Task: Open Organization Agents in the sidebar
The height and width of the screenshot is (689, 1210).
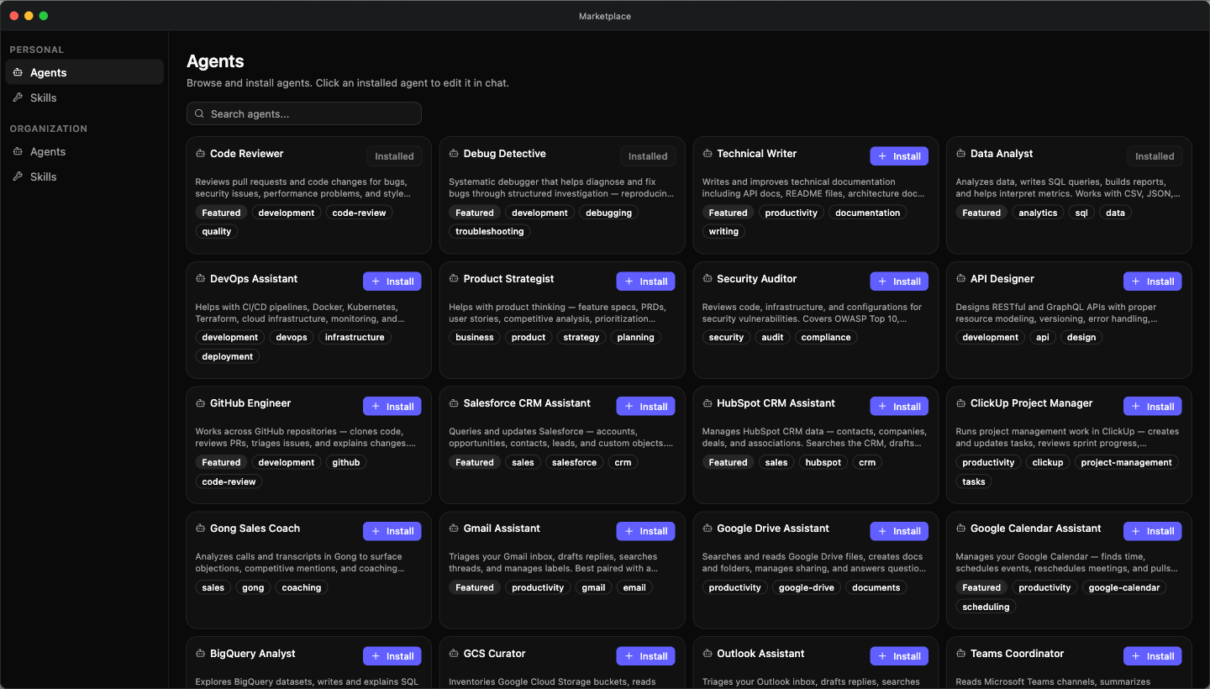Action: coord(85,151)
